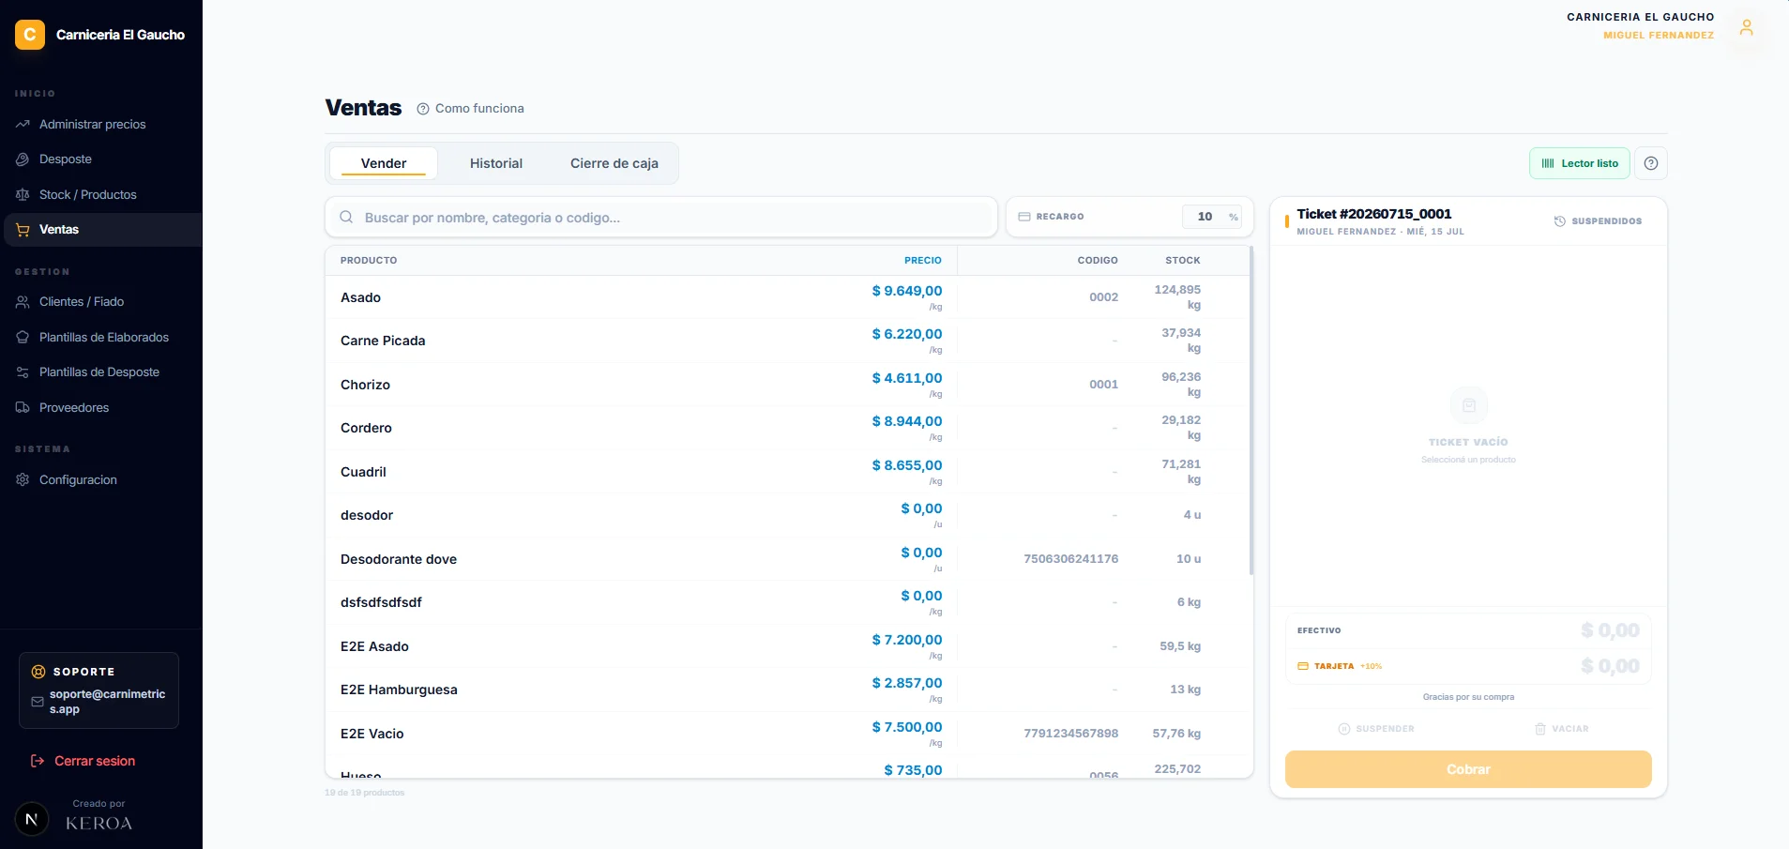Focus the product search field
The width and height of the screenshot is (1789, 849).
point(661,218)
